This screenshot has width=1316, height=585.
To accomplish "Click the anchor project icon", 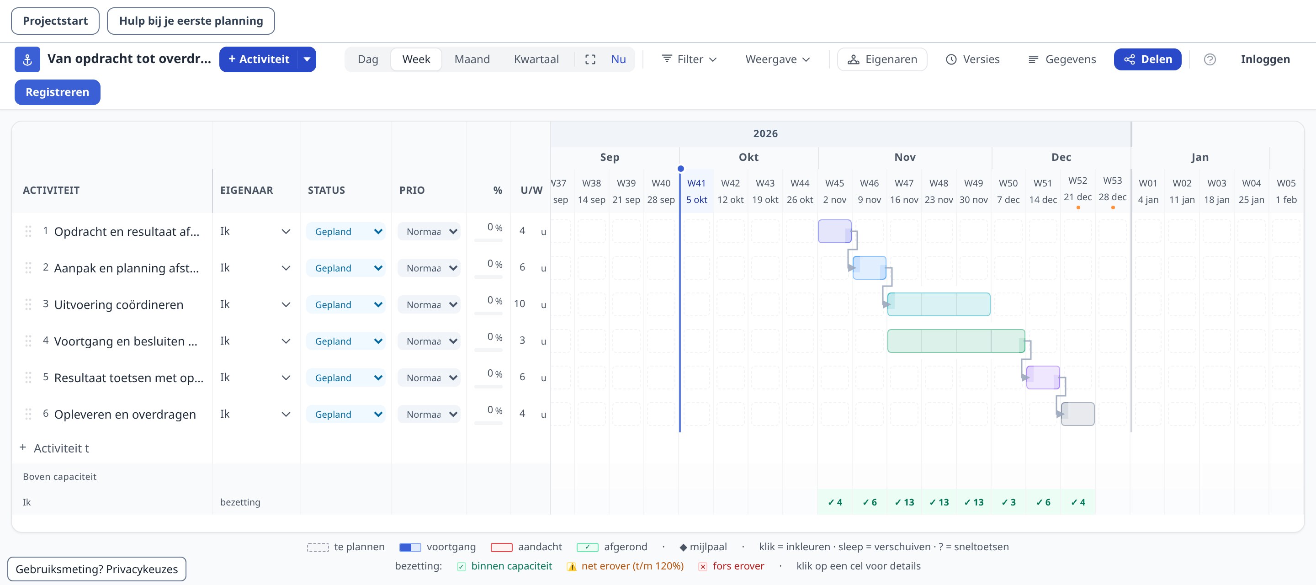I will (27, 59).
